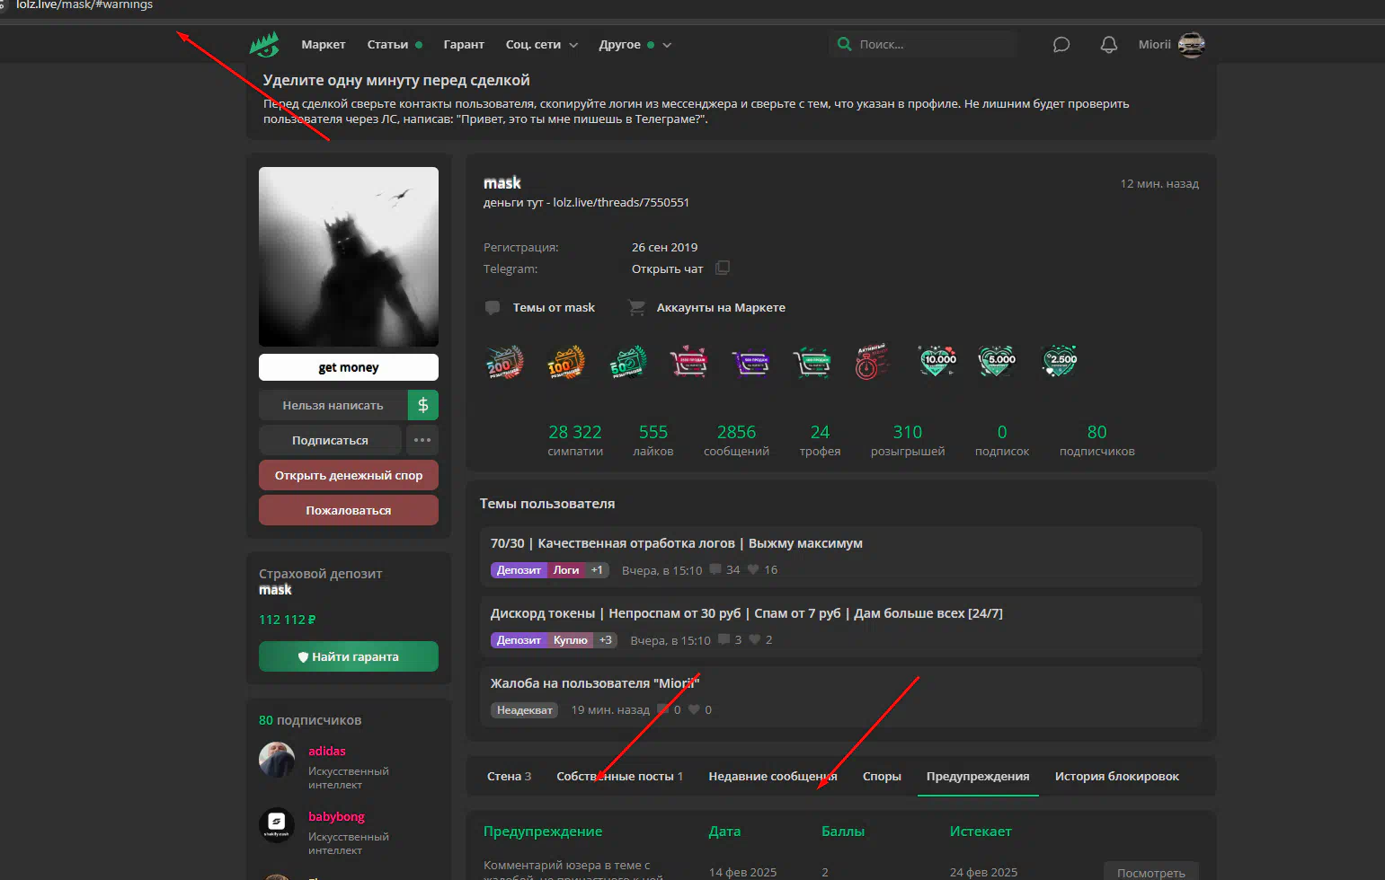This screenshot has width=1385, height=880.
Task: Open the Жалоба на пользователя Miorii thread
Action: [x=595, y=683]
